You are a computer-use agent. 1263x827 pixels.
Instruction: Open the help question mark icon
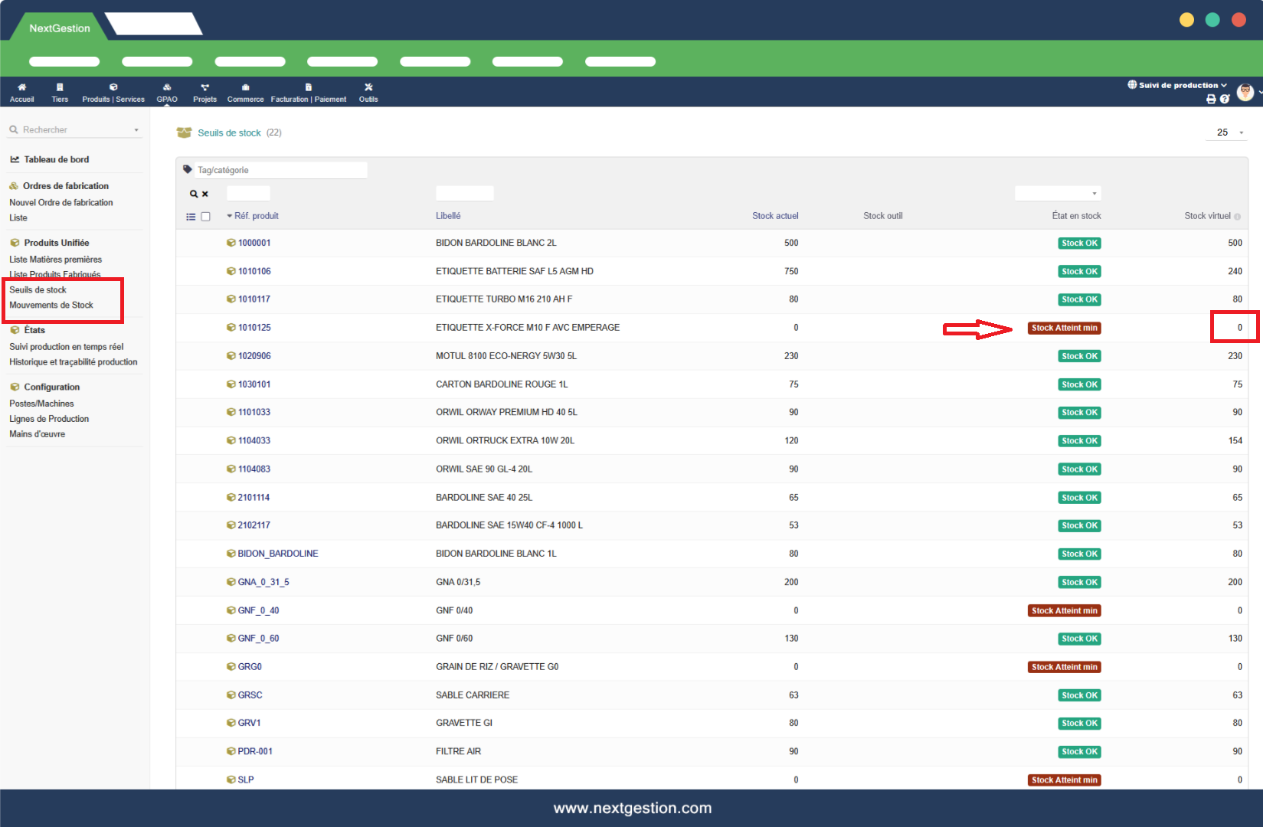point(1225,99)
